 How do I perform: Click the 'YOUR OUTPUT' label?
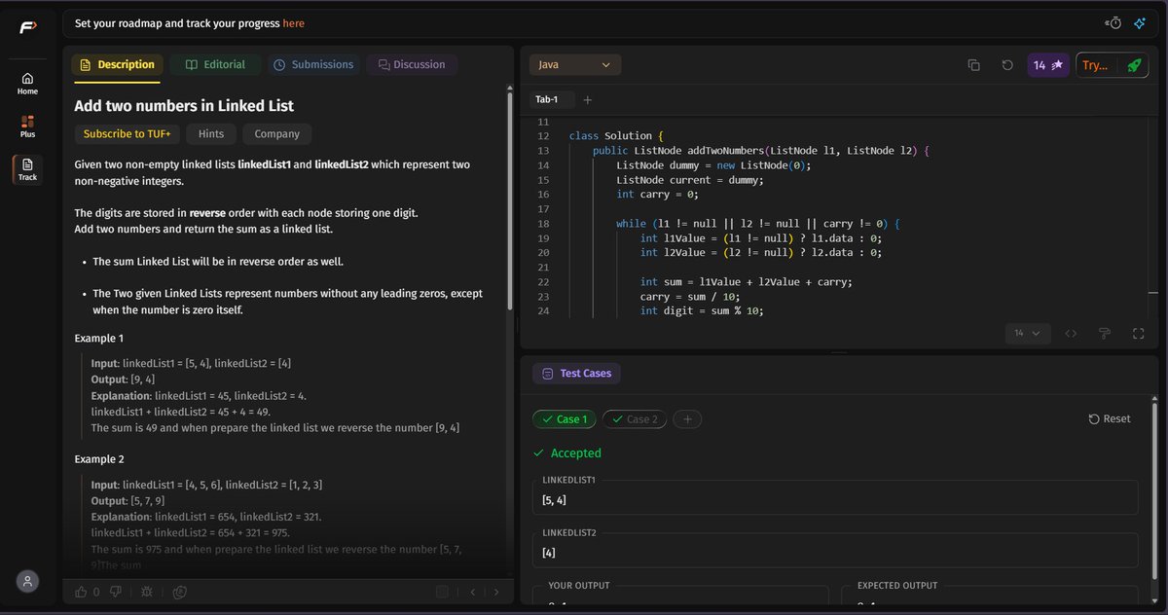579,586
